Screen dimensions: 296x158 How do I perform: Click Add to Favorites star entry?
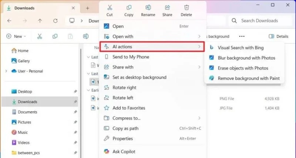pos(152,108)
